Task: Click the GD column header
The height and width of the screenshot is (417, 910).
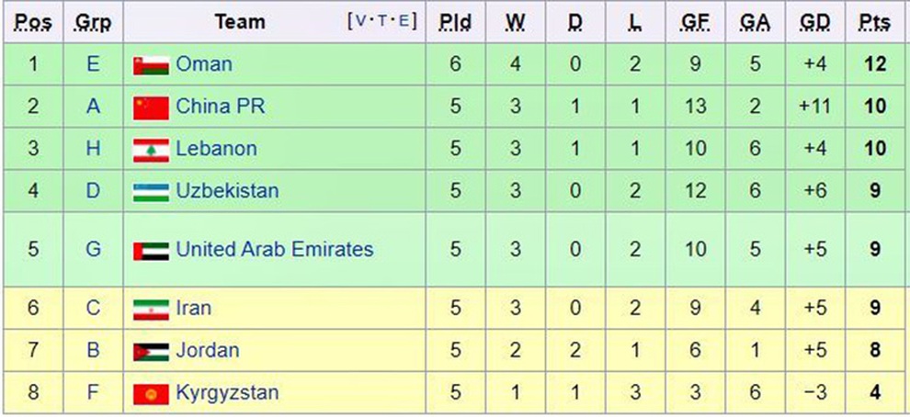Action: pos(814,22)
